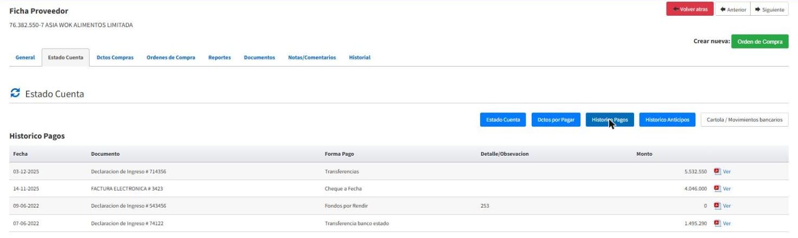Screen dimensions: 798x238
Task: Click the Ficha Proveedor page title
Action: 39,11
